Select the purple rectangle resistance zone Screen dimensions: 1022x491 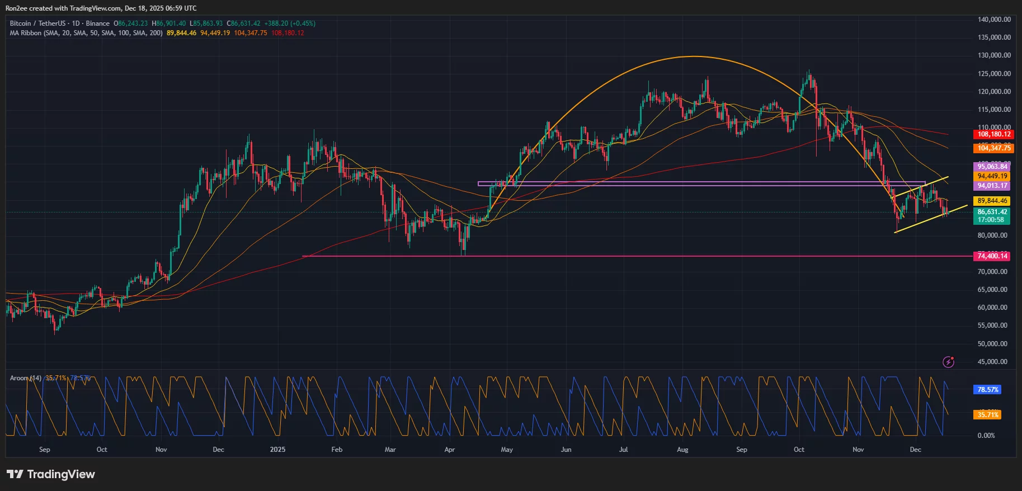click(699, 183)
